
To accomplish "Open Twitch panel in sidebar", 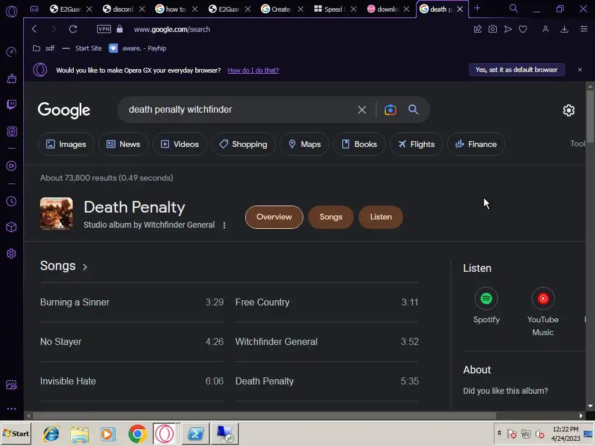I will [x=12, y=105].
